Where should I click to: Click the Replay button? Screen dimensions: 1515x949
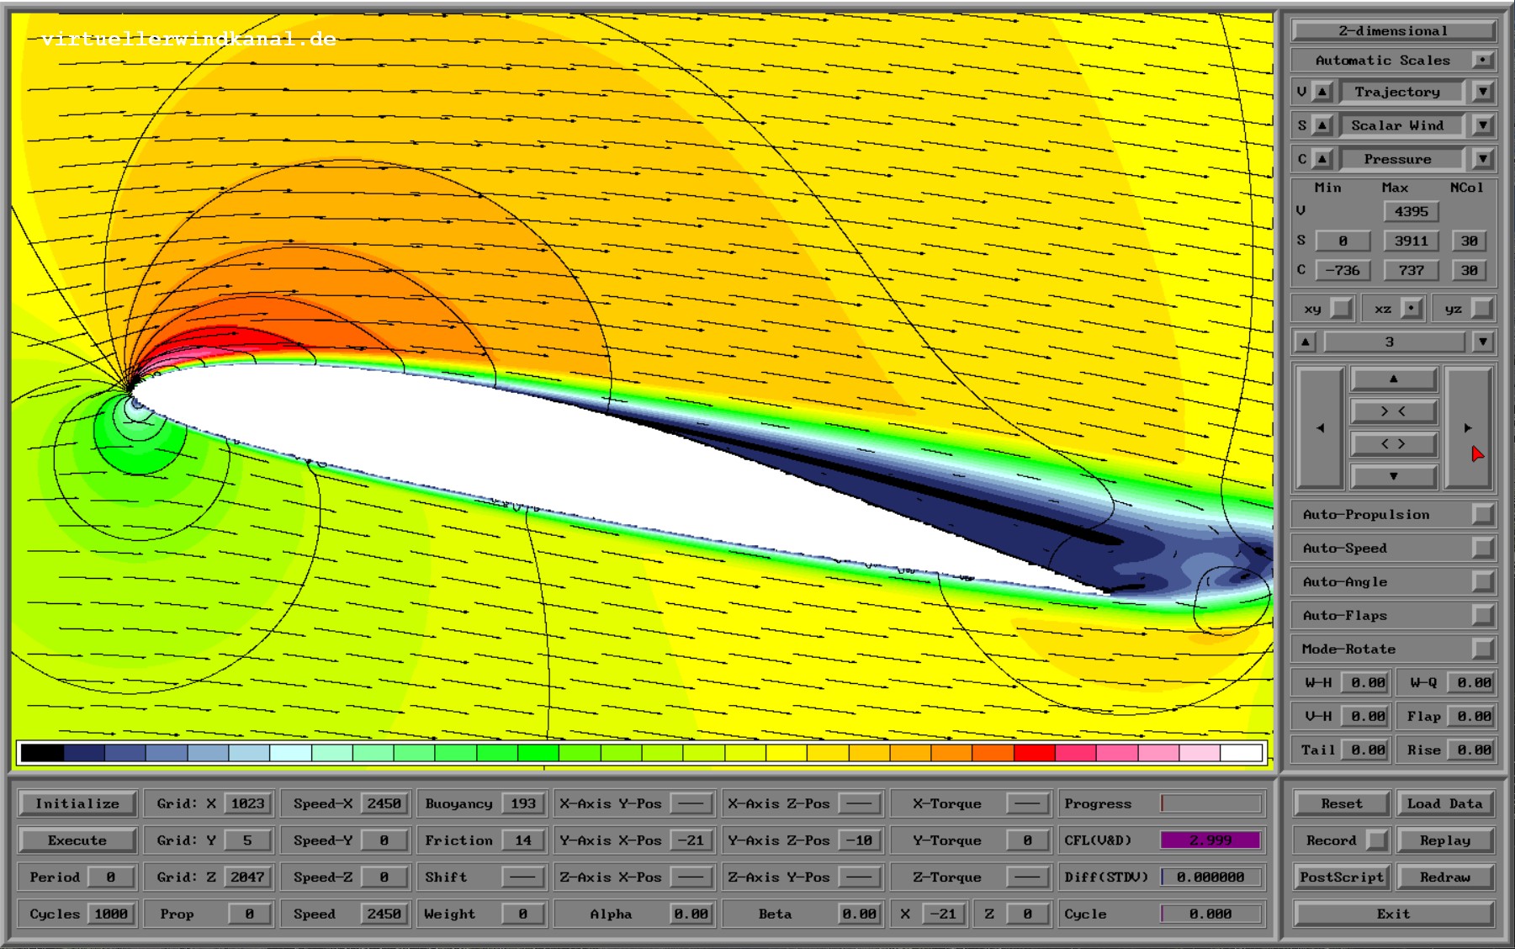[x=1444, y=840]
